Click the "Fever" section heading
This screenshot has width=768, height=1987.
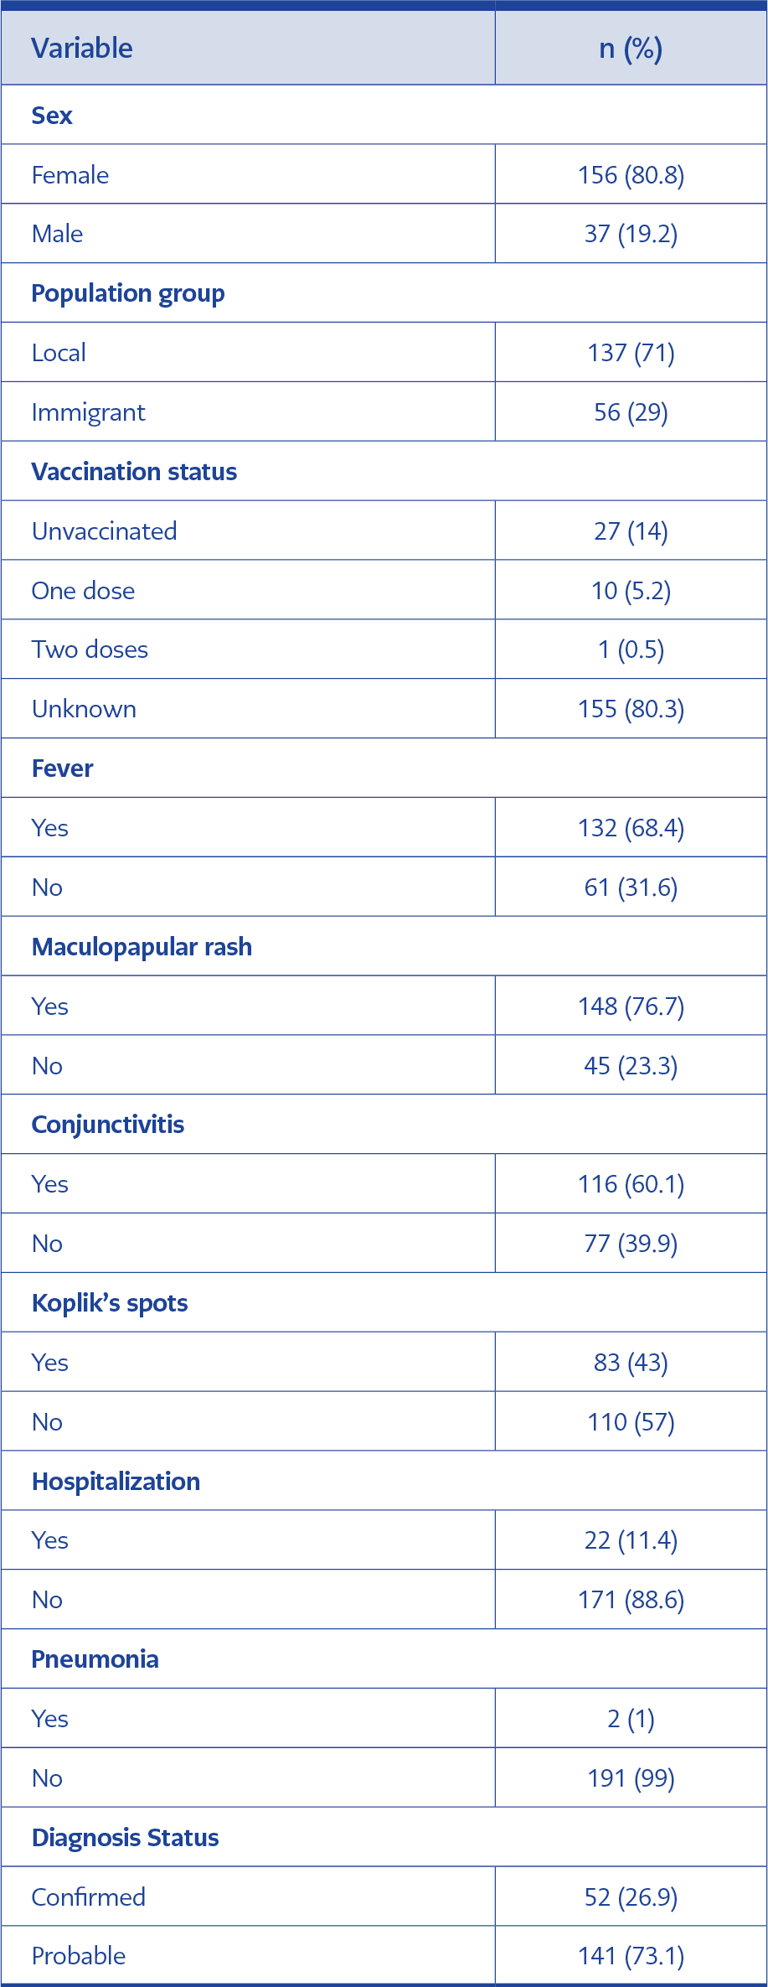pyautogui.click(x=63, y=768)
